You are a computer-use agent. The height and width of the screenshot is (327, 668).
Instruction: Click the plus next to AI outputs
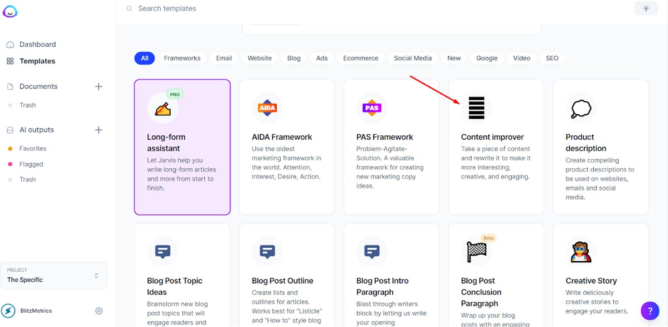[99, 130]
